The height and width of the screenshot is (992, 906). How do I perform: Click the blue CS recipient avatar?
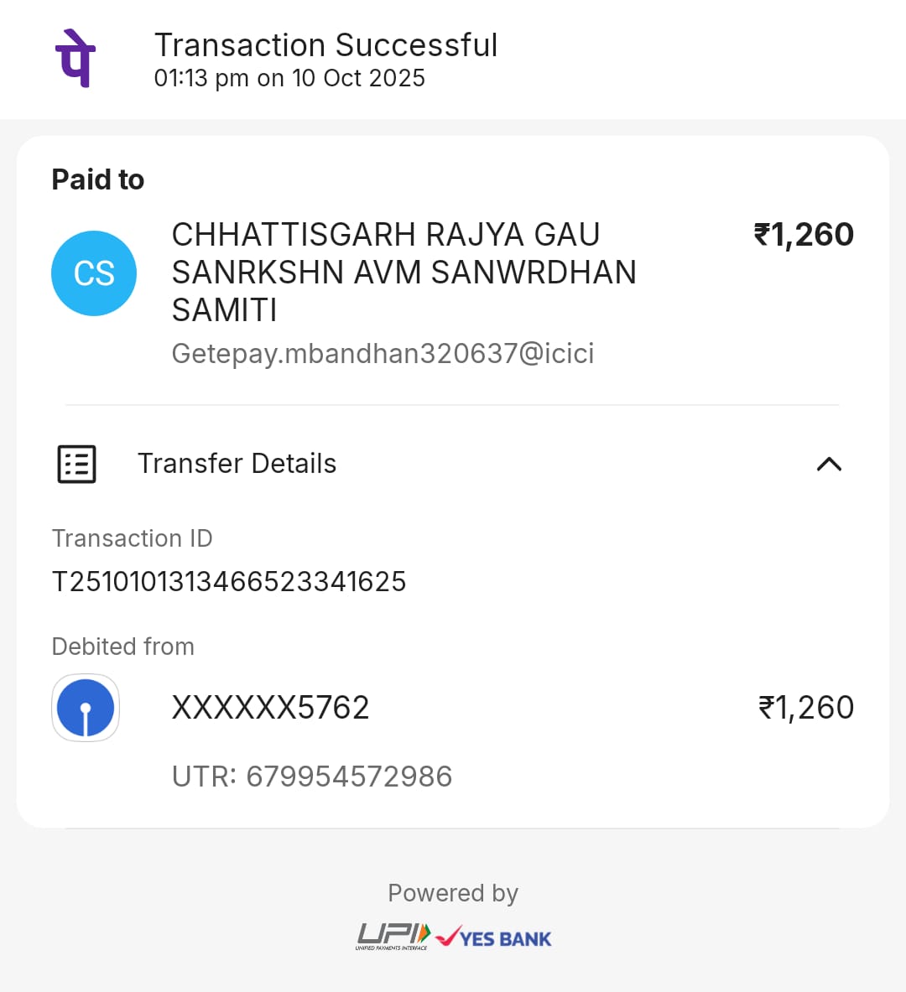[94, 273]
